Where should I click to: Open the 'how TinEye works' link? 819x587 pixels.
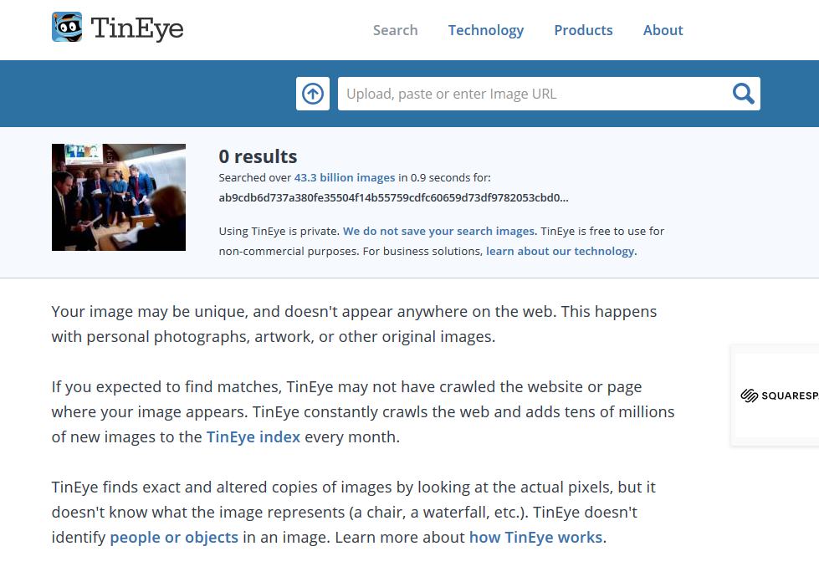click(536, 537)
